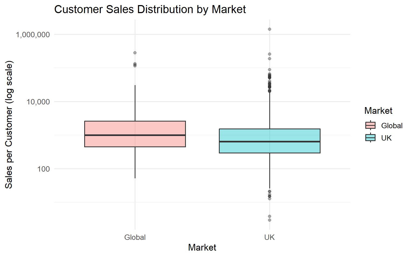412x257 pixels.
Task: Click the 100 y-axis tick label
Action: click(x=43, y=169)
